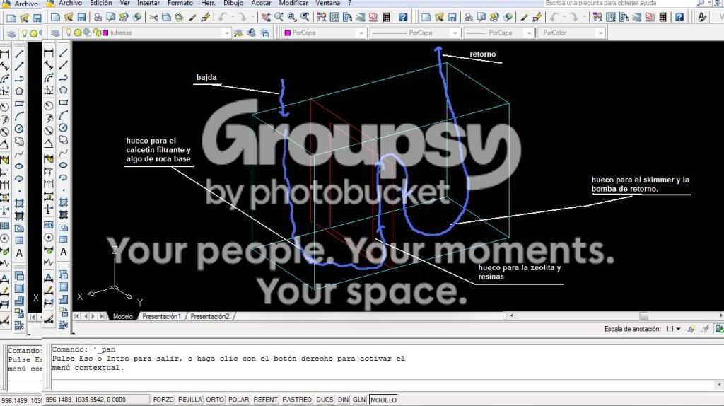Toggle DIN dynamic input
The width and height of the screenshot is (724, 406).
tap(343, 400)
